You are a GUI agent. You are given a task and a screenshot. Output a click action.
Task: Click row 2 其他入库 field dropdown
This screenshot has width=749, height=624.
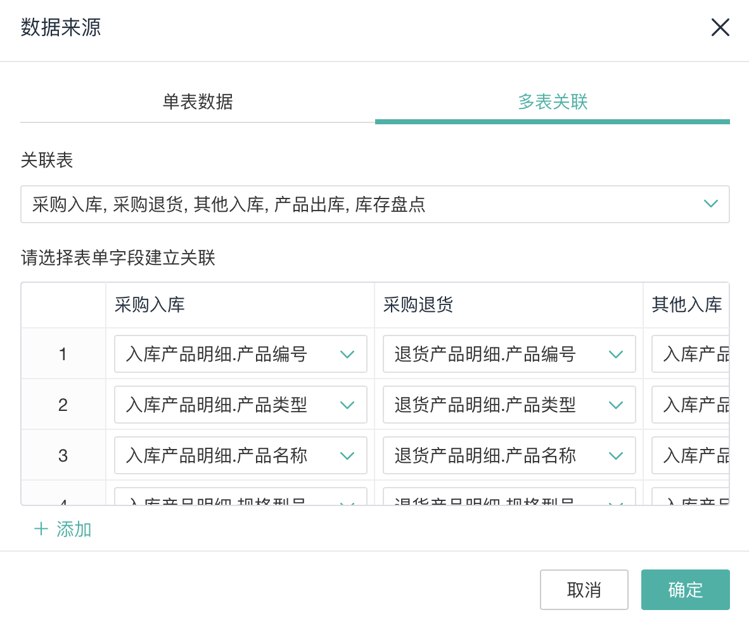click(x=692, y=405)
